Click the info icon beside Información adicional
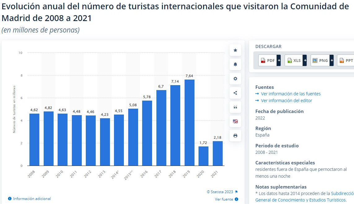The image size is (354, 204). click(10, 199)
